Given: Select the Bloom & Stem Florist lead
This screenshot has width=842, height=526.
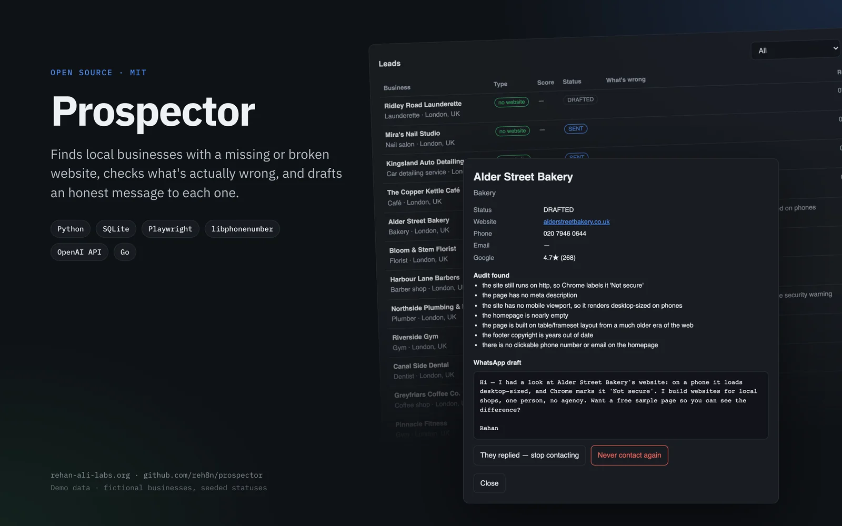Looking at the screenshot, I should click(423, 255).
